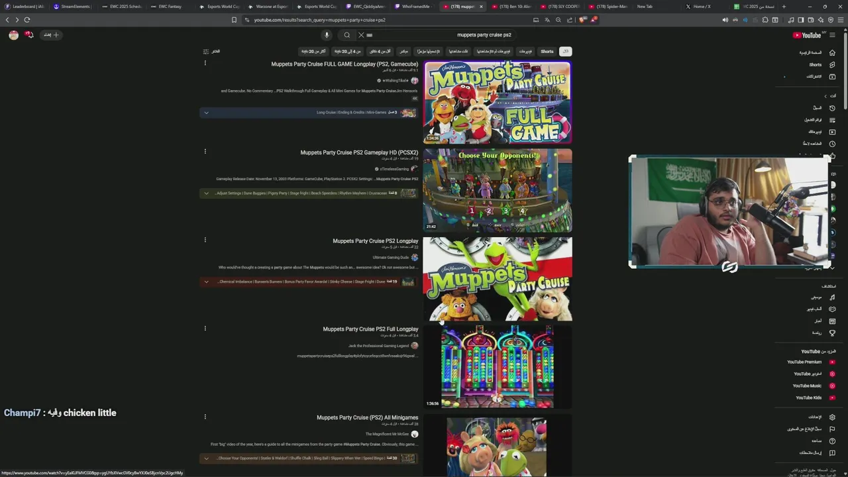The height and width of the screenshot is (477, 848).
Task: Go back with browser back arrow
Action: coord(7,20)
